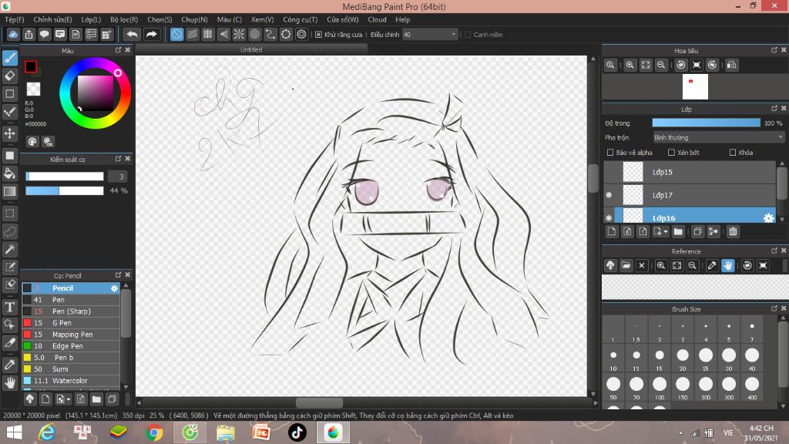This screenshot has height=444, width=789.
Task: Open file in Reference panel
Action: pos(626,265)
